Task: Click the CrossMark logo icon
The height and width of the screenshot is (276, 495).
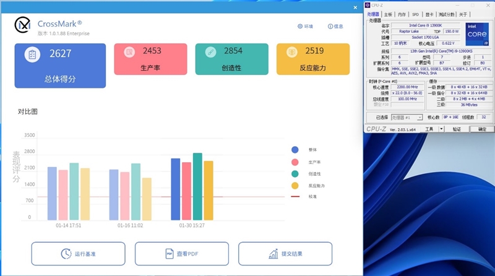Action: point(22,25)
